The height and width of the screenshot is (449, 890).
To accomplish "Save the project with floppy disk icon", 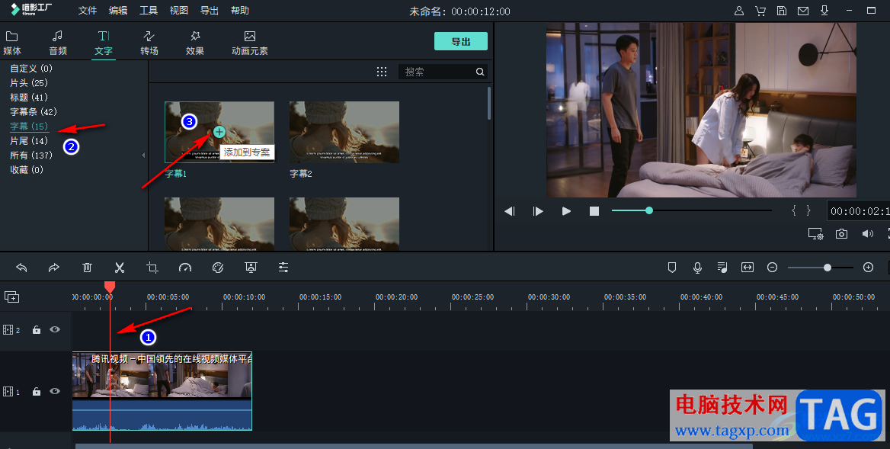I will point(782,11).
